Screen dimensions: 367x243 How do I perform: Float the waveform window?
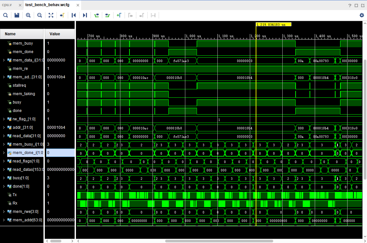[363, 6]
